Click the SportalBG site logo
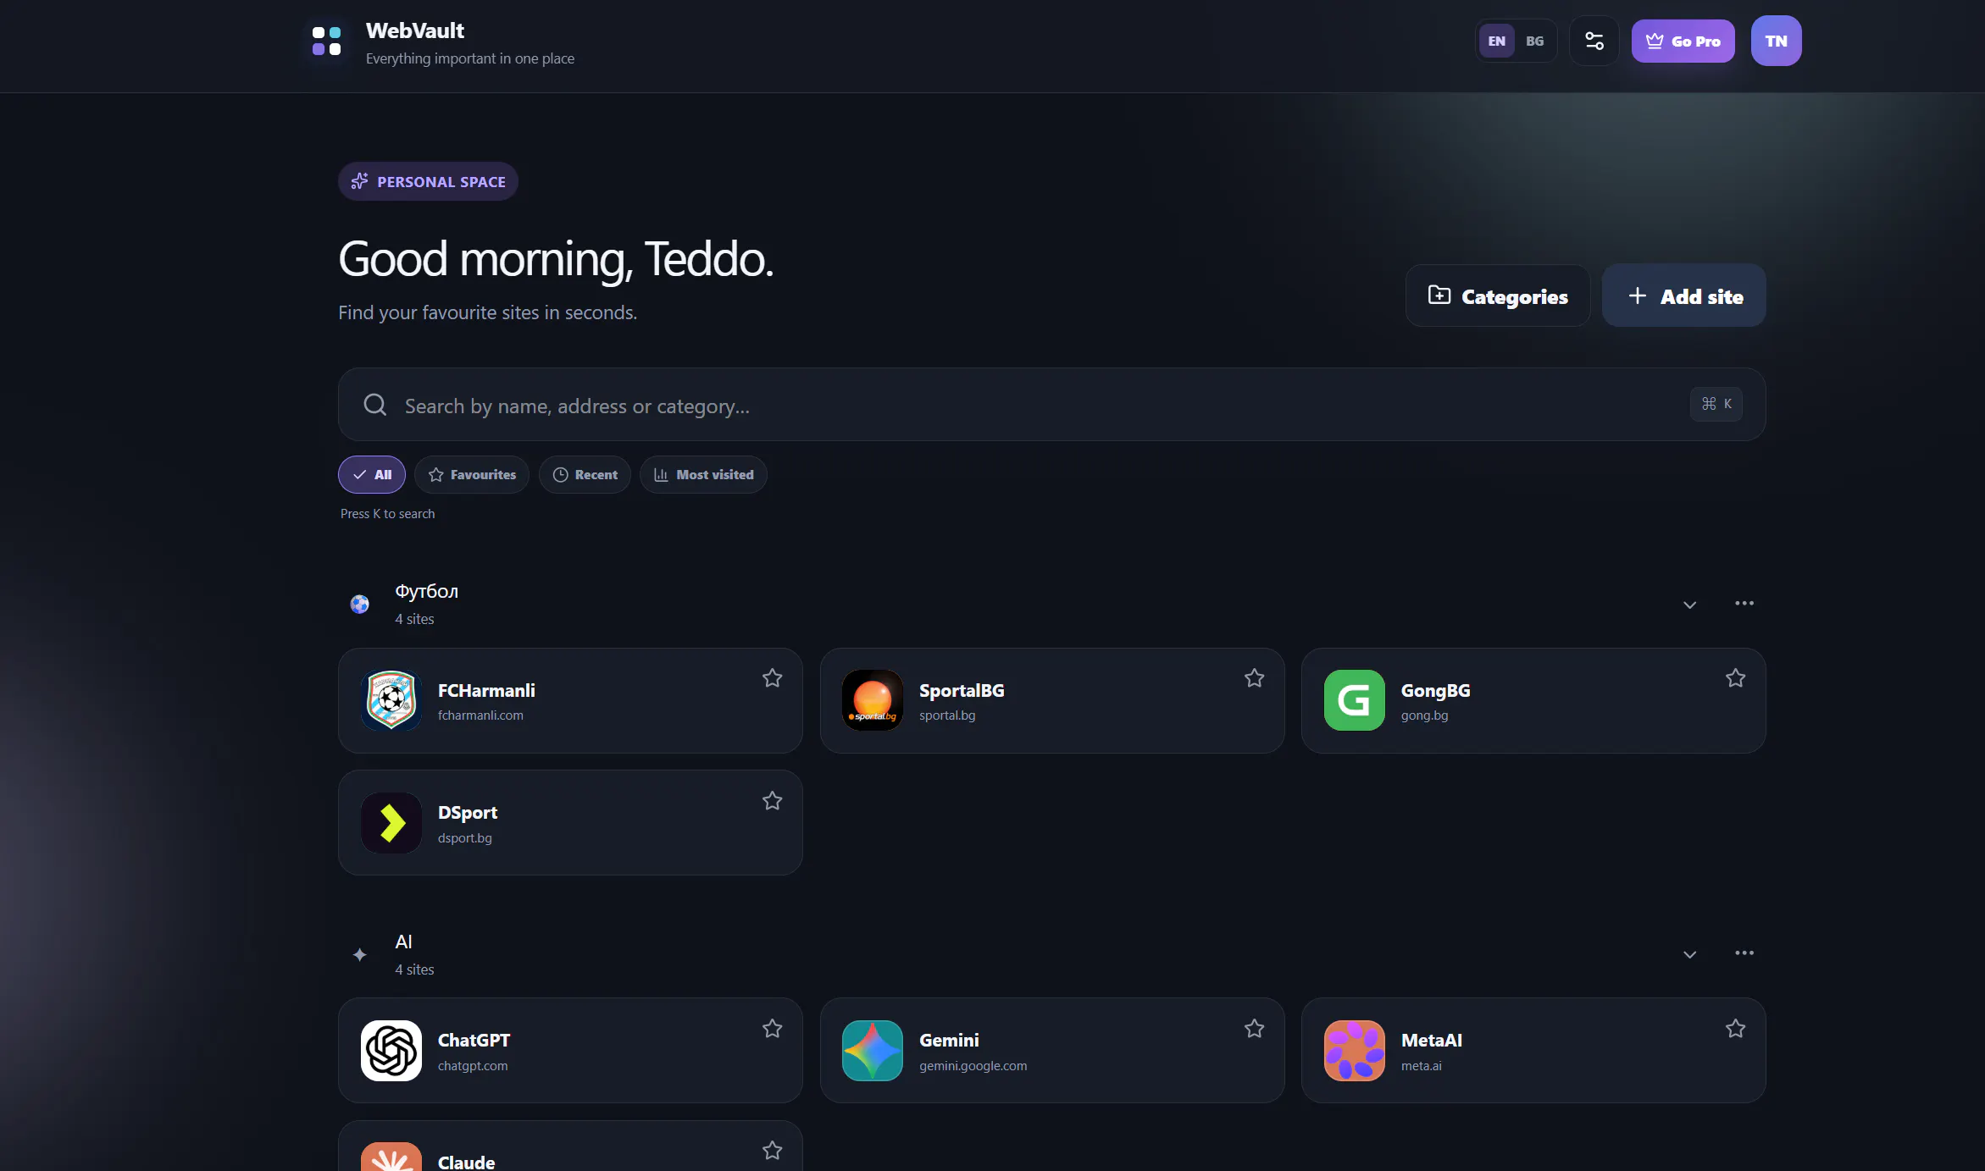The image size is (1985, 1171). (x=873, y=700)
